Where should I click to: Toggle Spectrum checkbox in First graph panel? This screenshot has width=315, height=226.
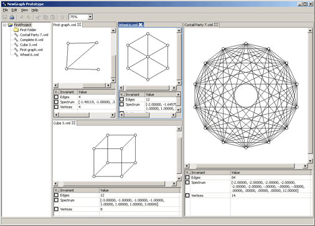[x=56, y=102]
